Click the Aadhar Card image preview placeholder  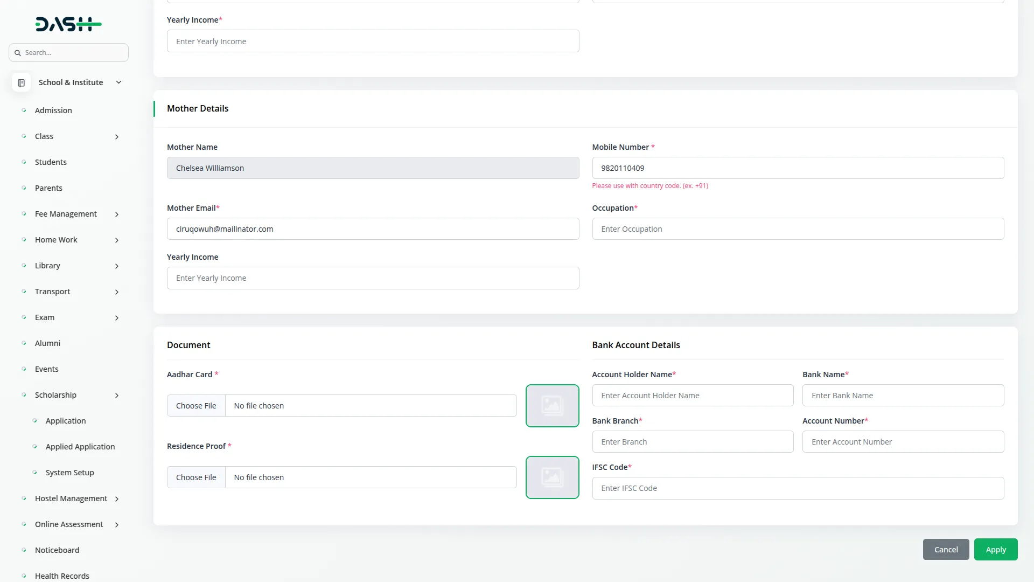(x=552, y=406)
